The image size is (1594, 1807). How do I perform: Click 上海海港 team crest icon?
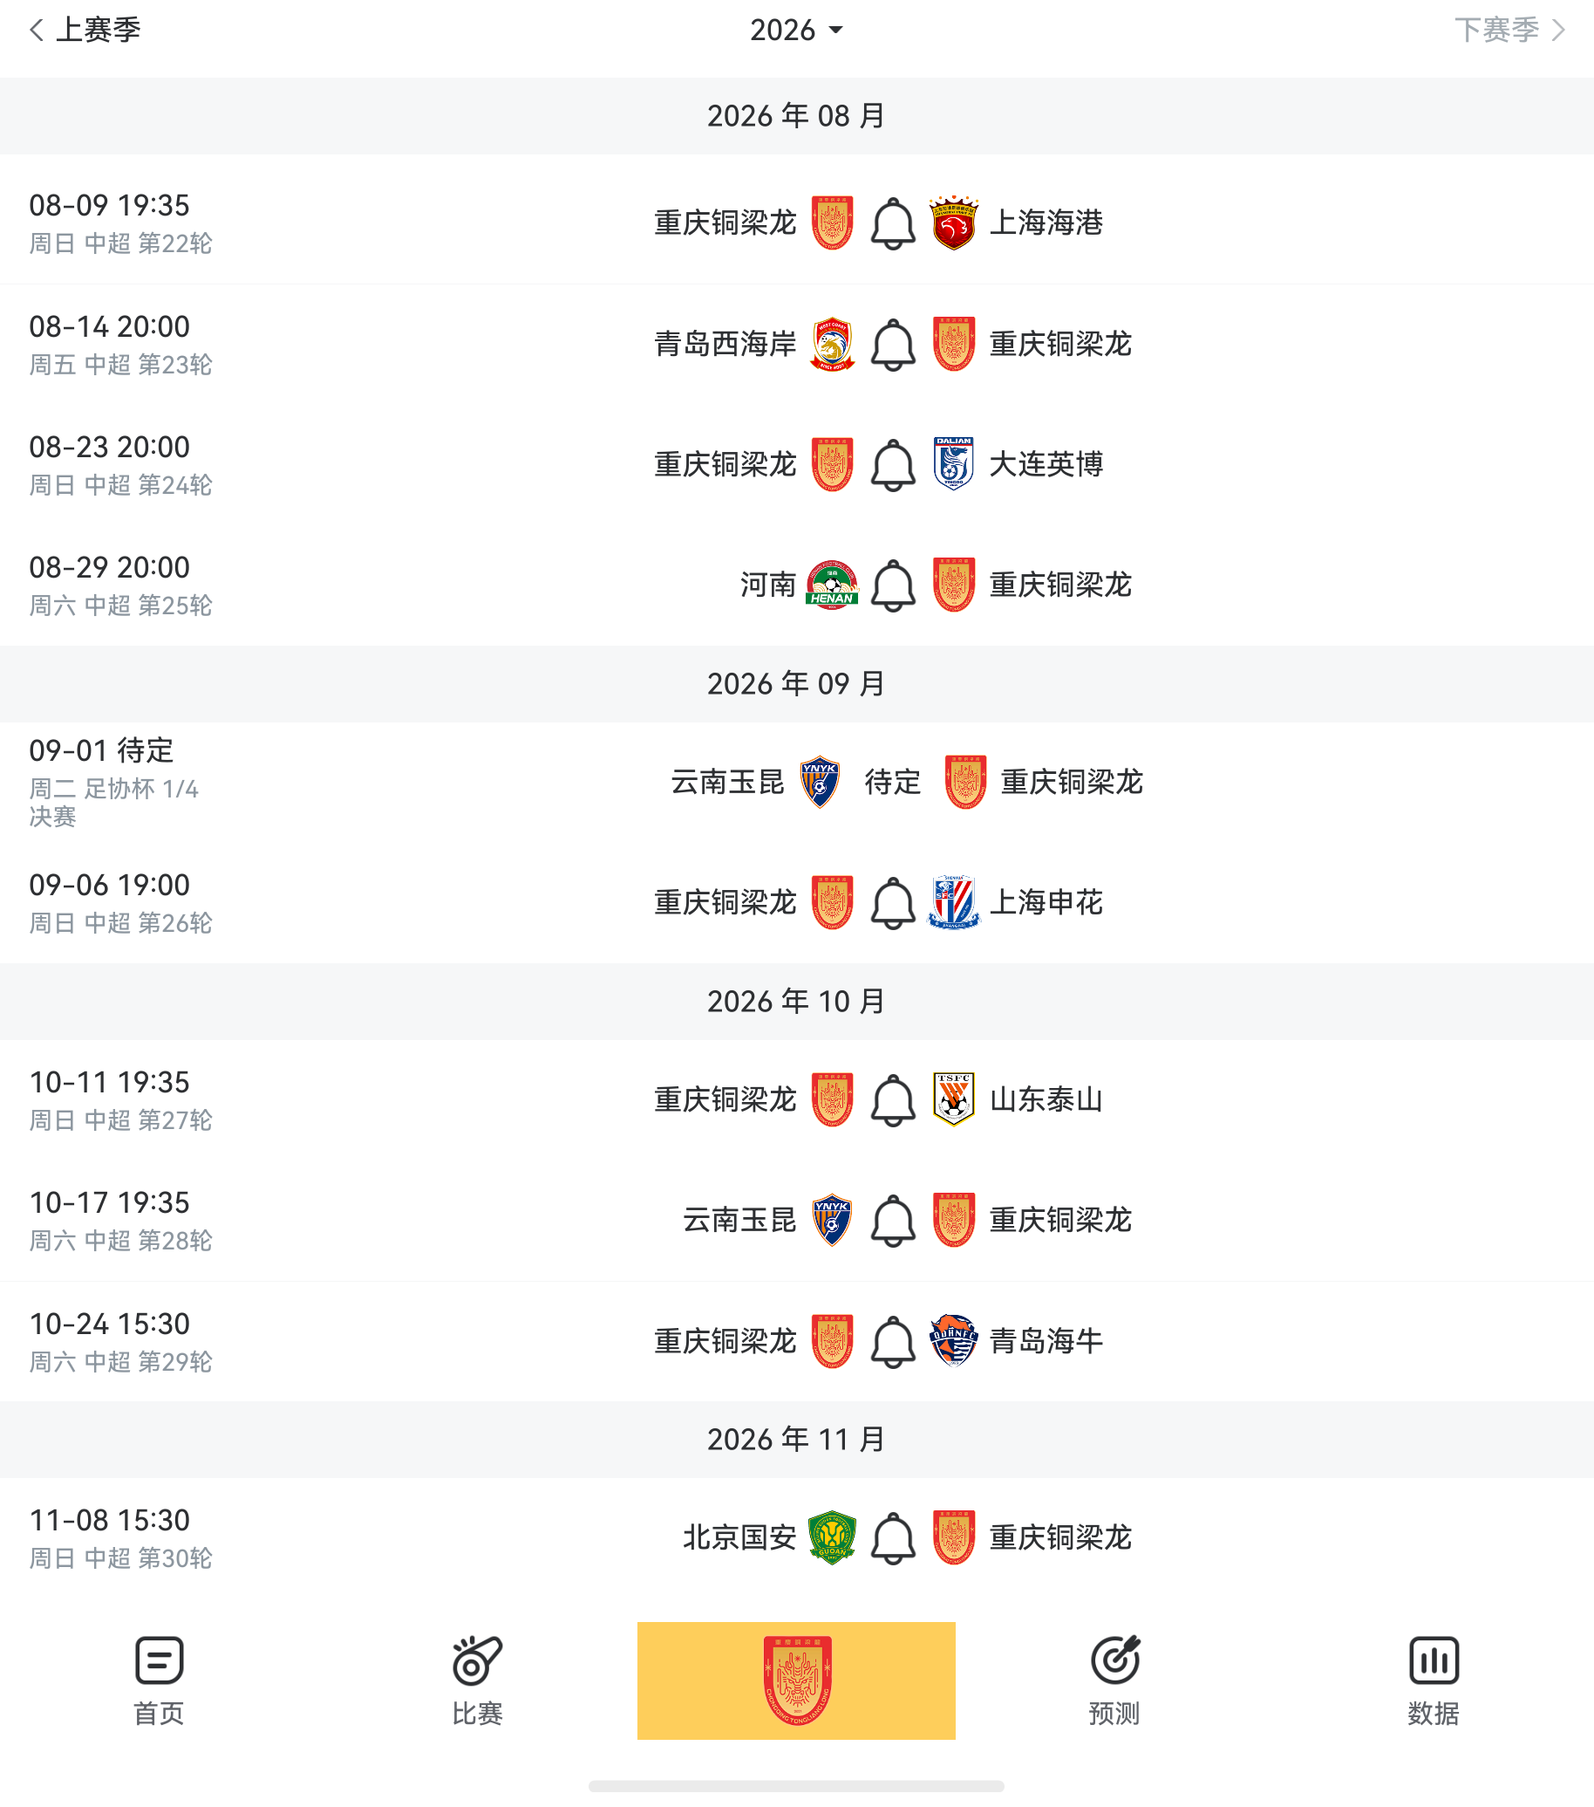pos(953,222)
